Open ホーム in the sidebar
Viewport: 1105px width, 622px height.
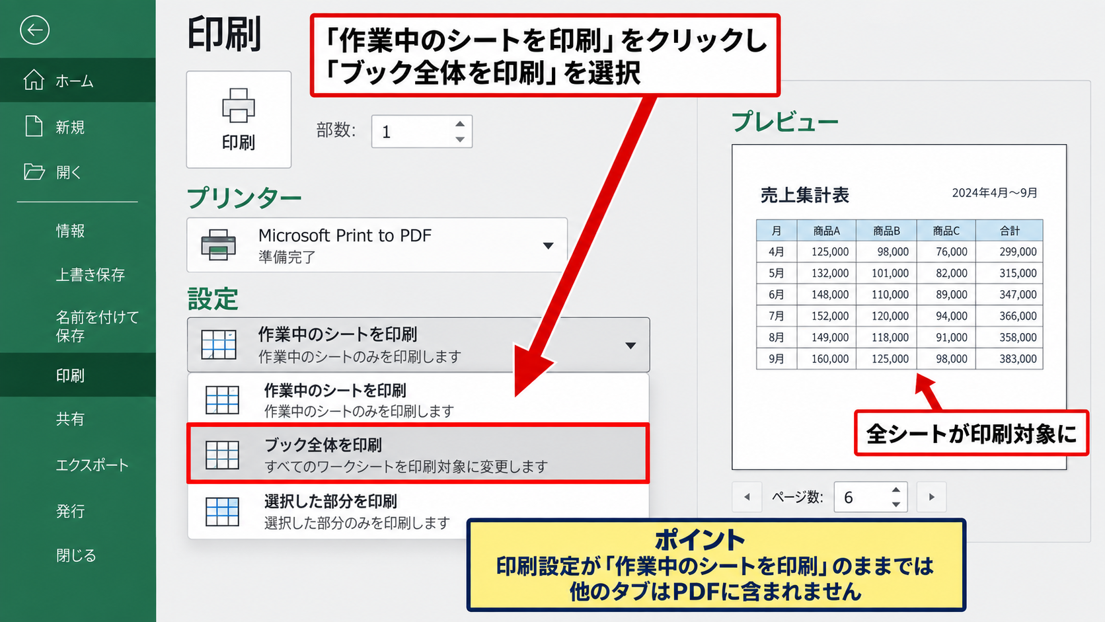click(78, 80)
